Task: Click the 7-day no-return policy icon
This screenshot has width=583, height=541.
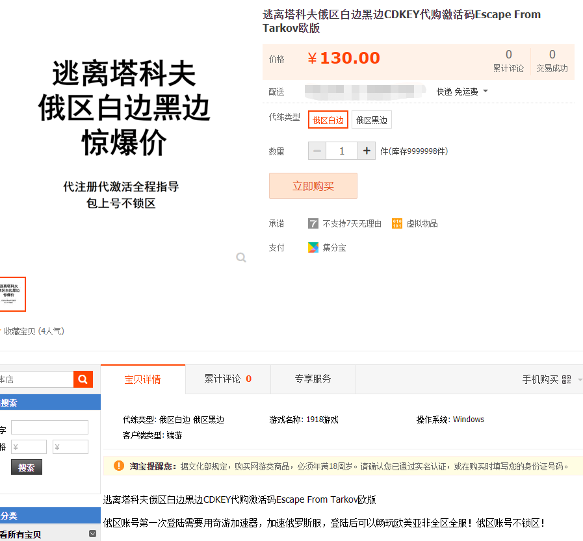Action: click(x=313, y=223)
